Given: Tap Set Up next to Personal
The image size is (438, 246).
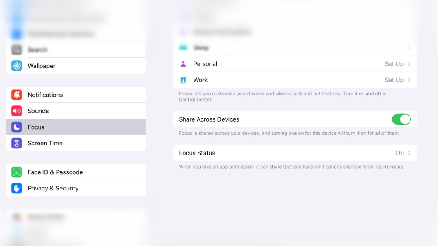Looking at the screenshot, I should [x=394, y=64].
